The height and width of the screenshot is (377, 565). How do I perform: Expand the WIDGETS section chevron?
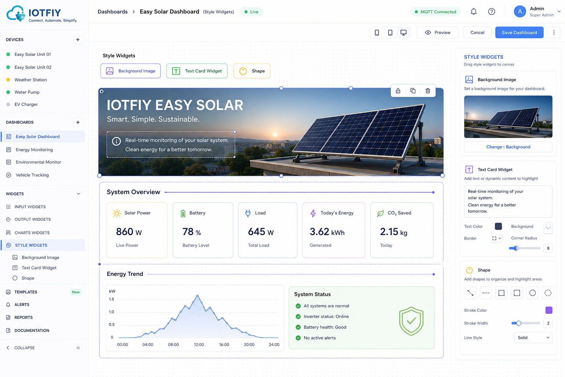click(x=78, y=194)
